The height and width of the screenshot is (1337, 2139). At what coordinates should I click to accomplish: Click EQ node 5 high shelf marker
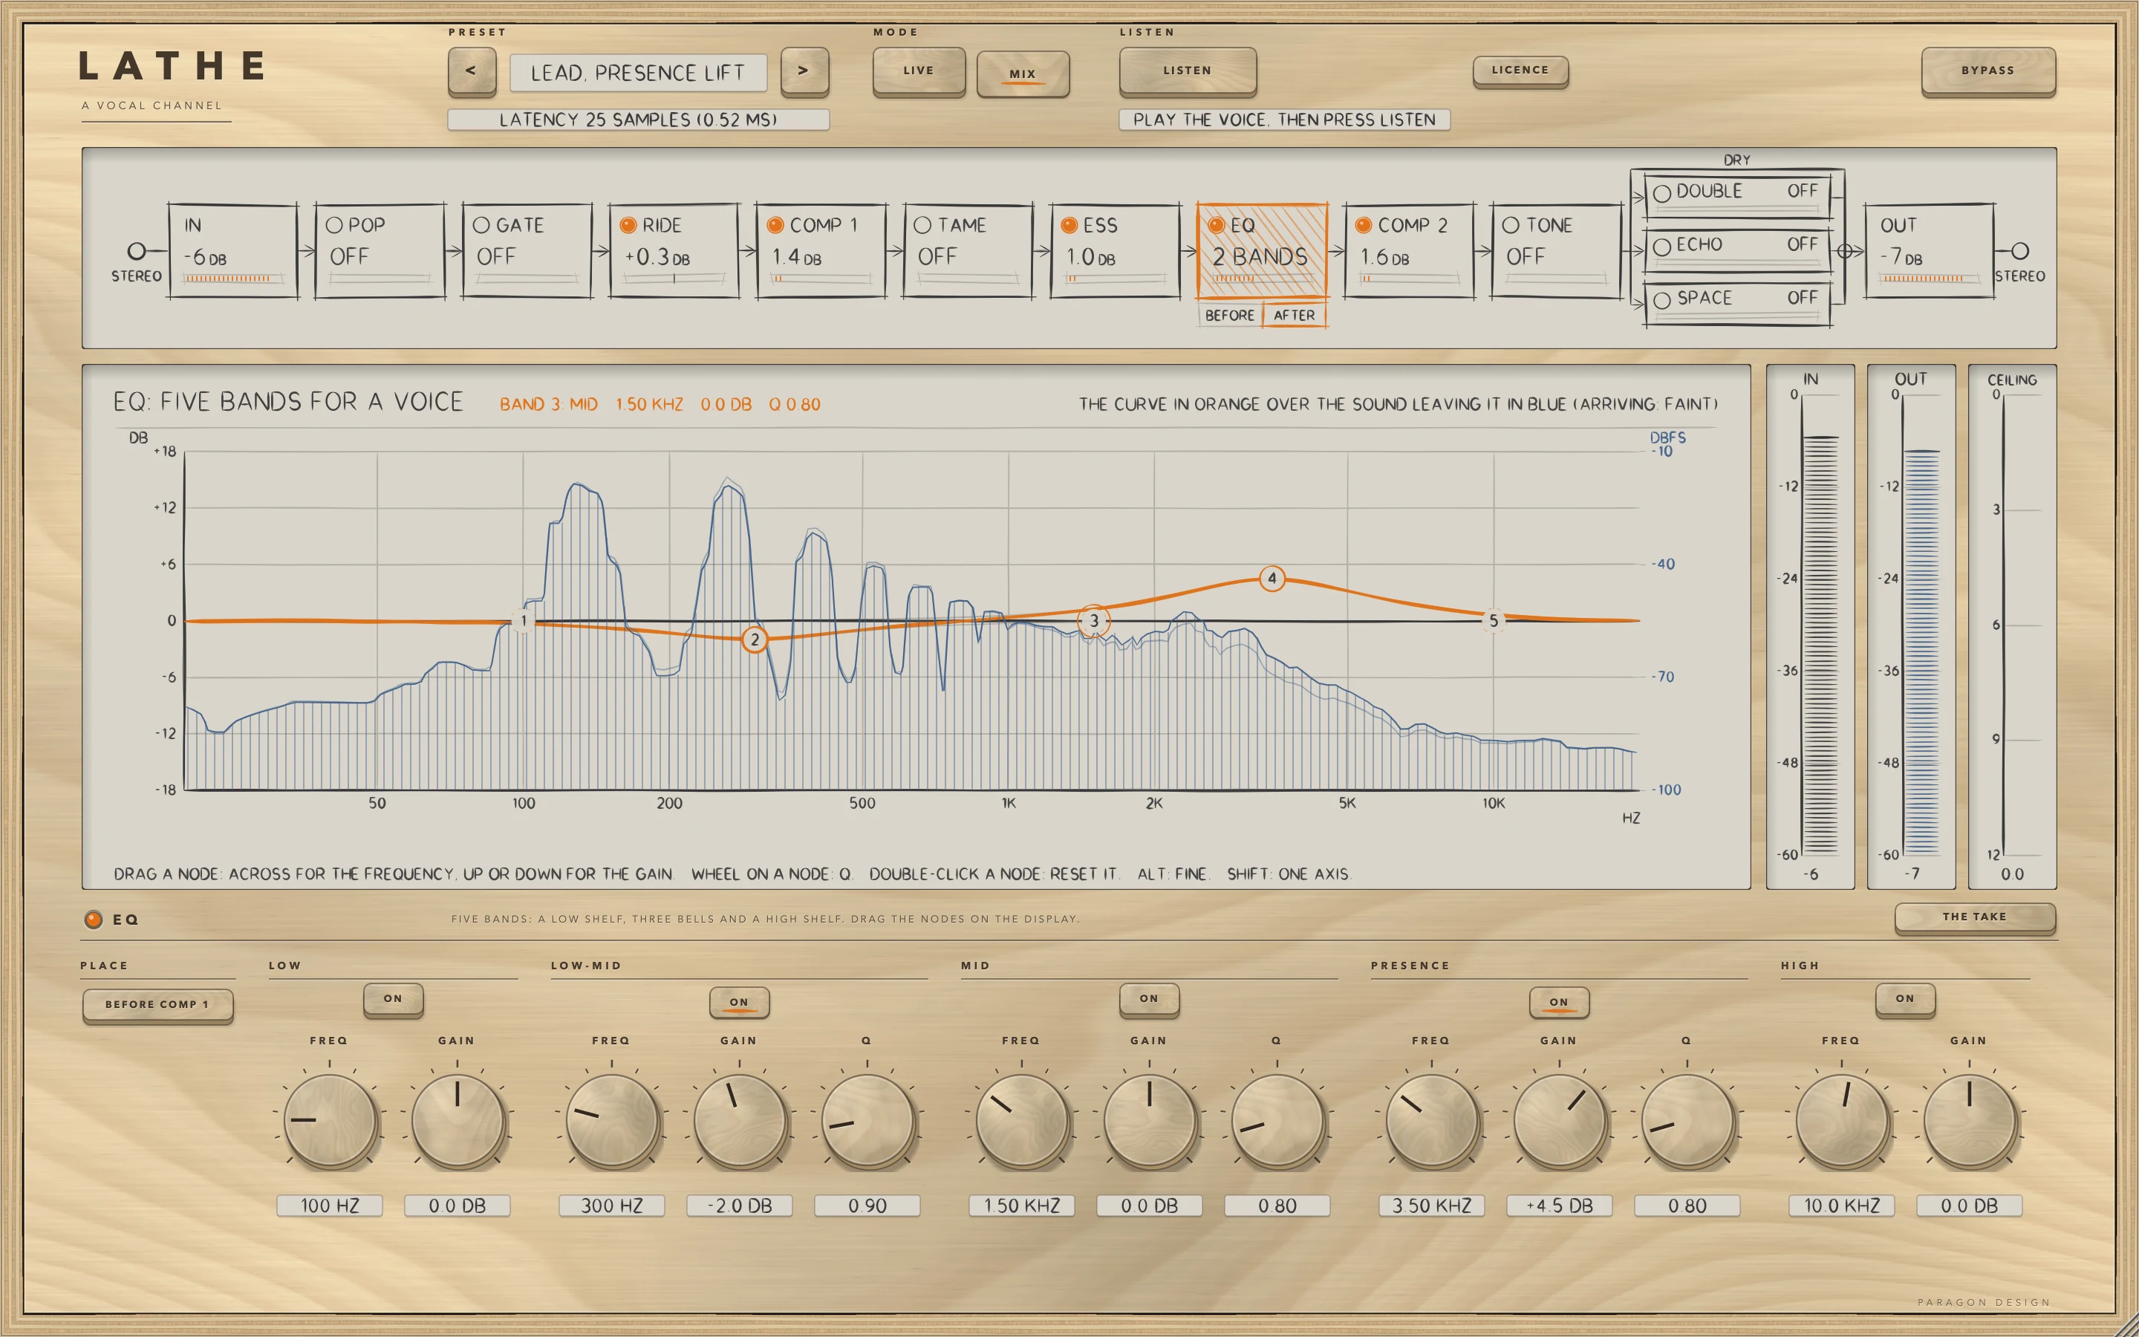pos(1494,621)
